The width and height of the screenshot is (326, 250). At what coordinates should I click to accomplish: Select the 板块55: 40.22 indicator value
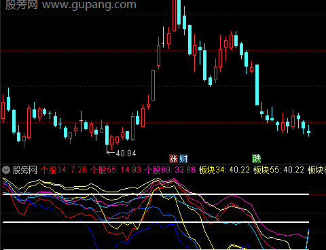pos(278,170)
